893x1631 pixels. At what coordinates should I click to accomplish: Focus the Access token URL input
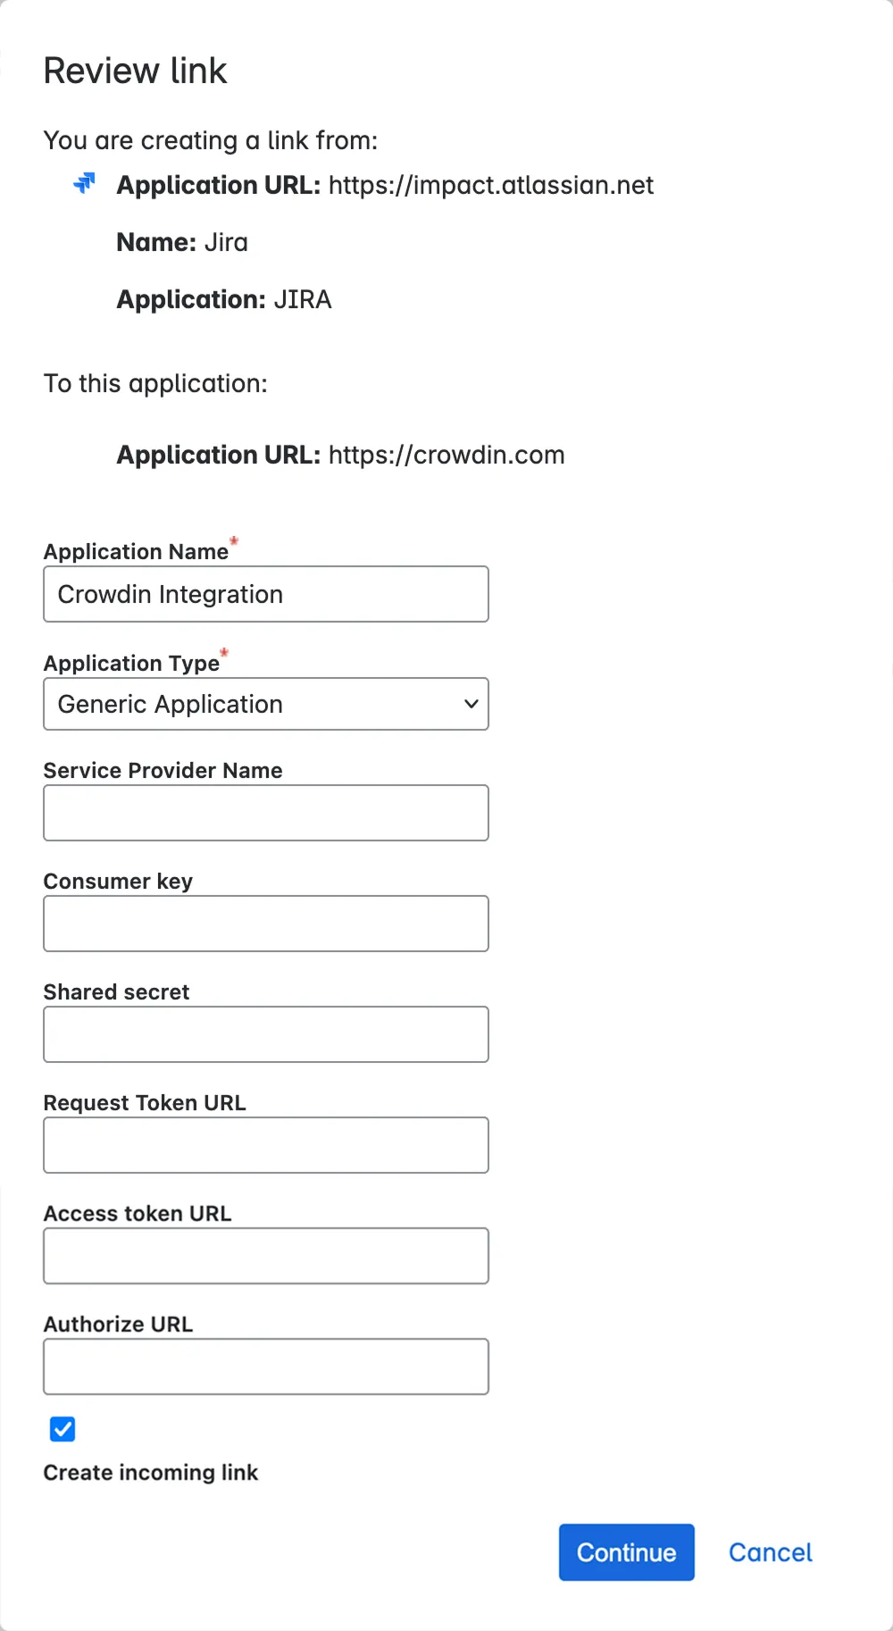pos(266,1255)
